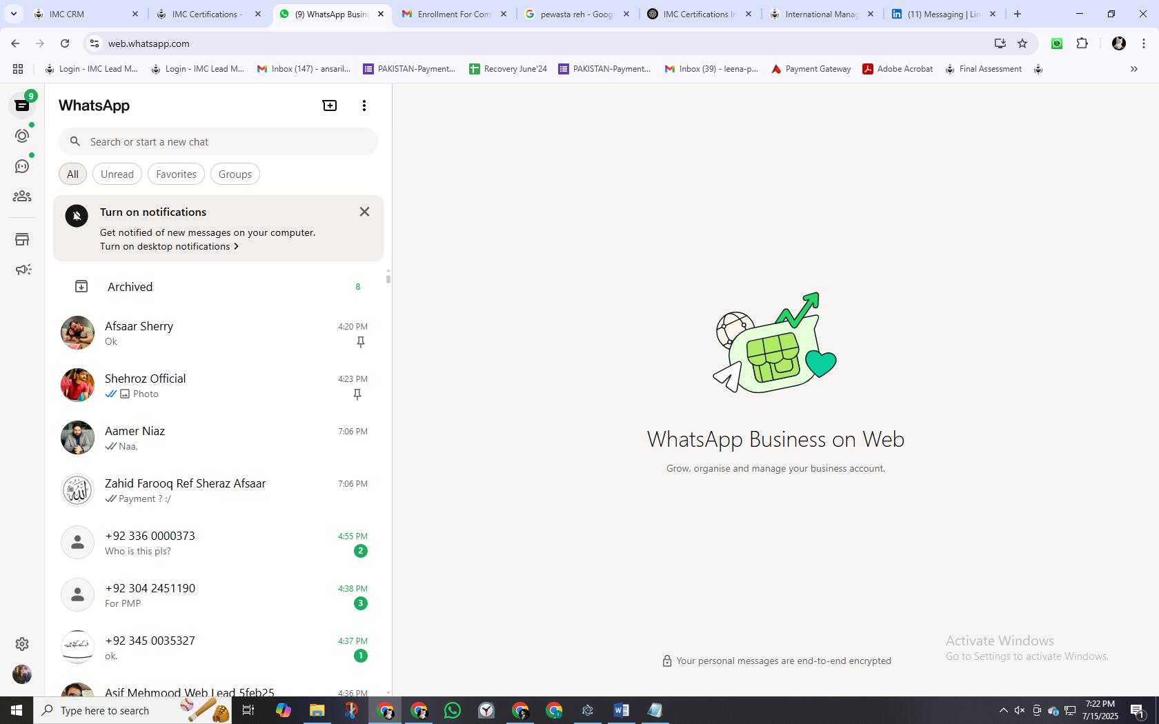Go back in browser history
Viewport: 1159px width, 724px height.
coord(15,43)
